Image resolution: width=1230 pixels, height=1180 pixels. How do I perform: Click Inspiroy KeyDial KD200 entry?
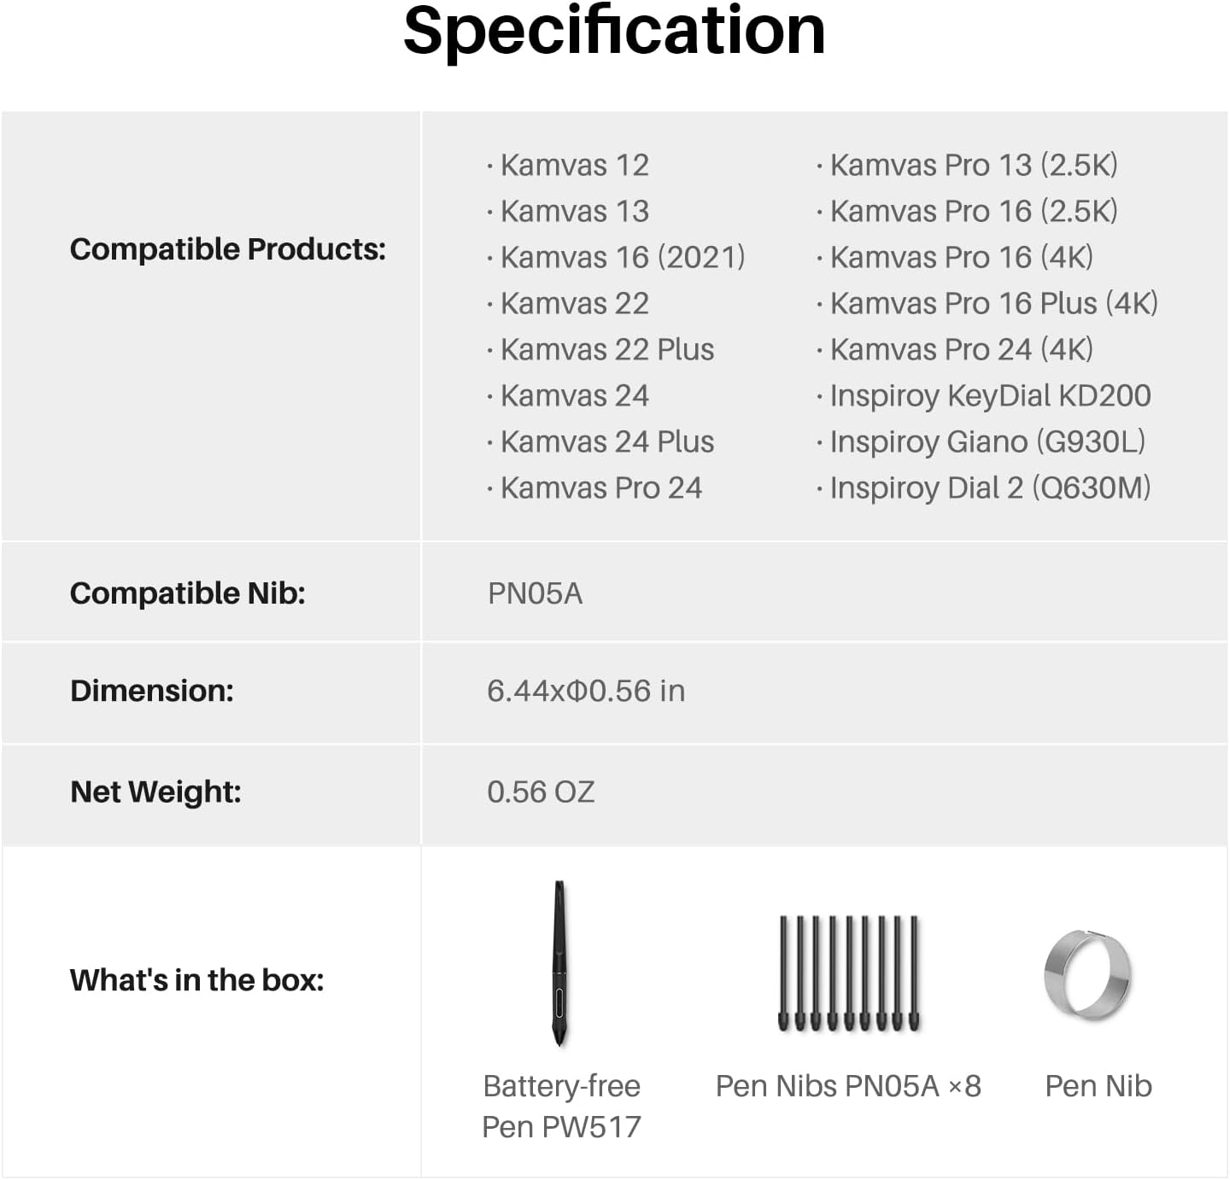tap(990, 395)
